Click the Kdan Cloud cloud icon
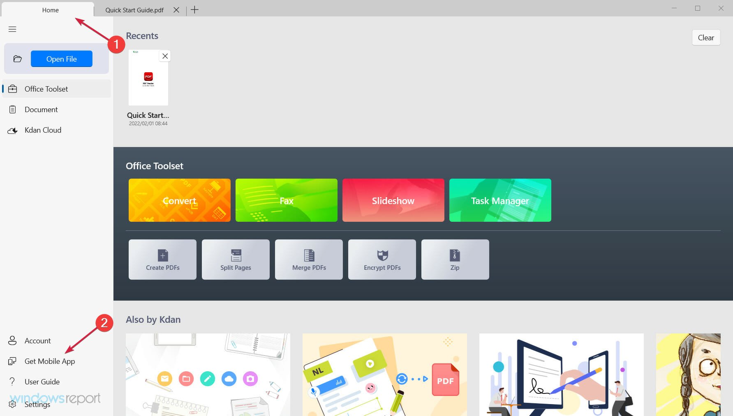This screenshot has width=733, height=416. click(13, 130)
